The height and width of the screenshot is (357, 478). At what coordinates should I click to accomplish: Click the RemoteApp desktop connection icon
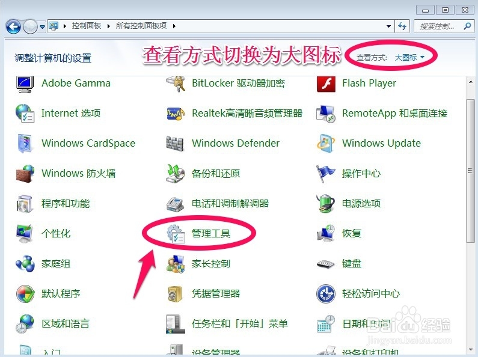point(326,114)
